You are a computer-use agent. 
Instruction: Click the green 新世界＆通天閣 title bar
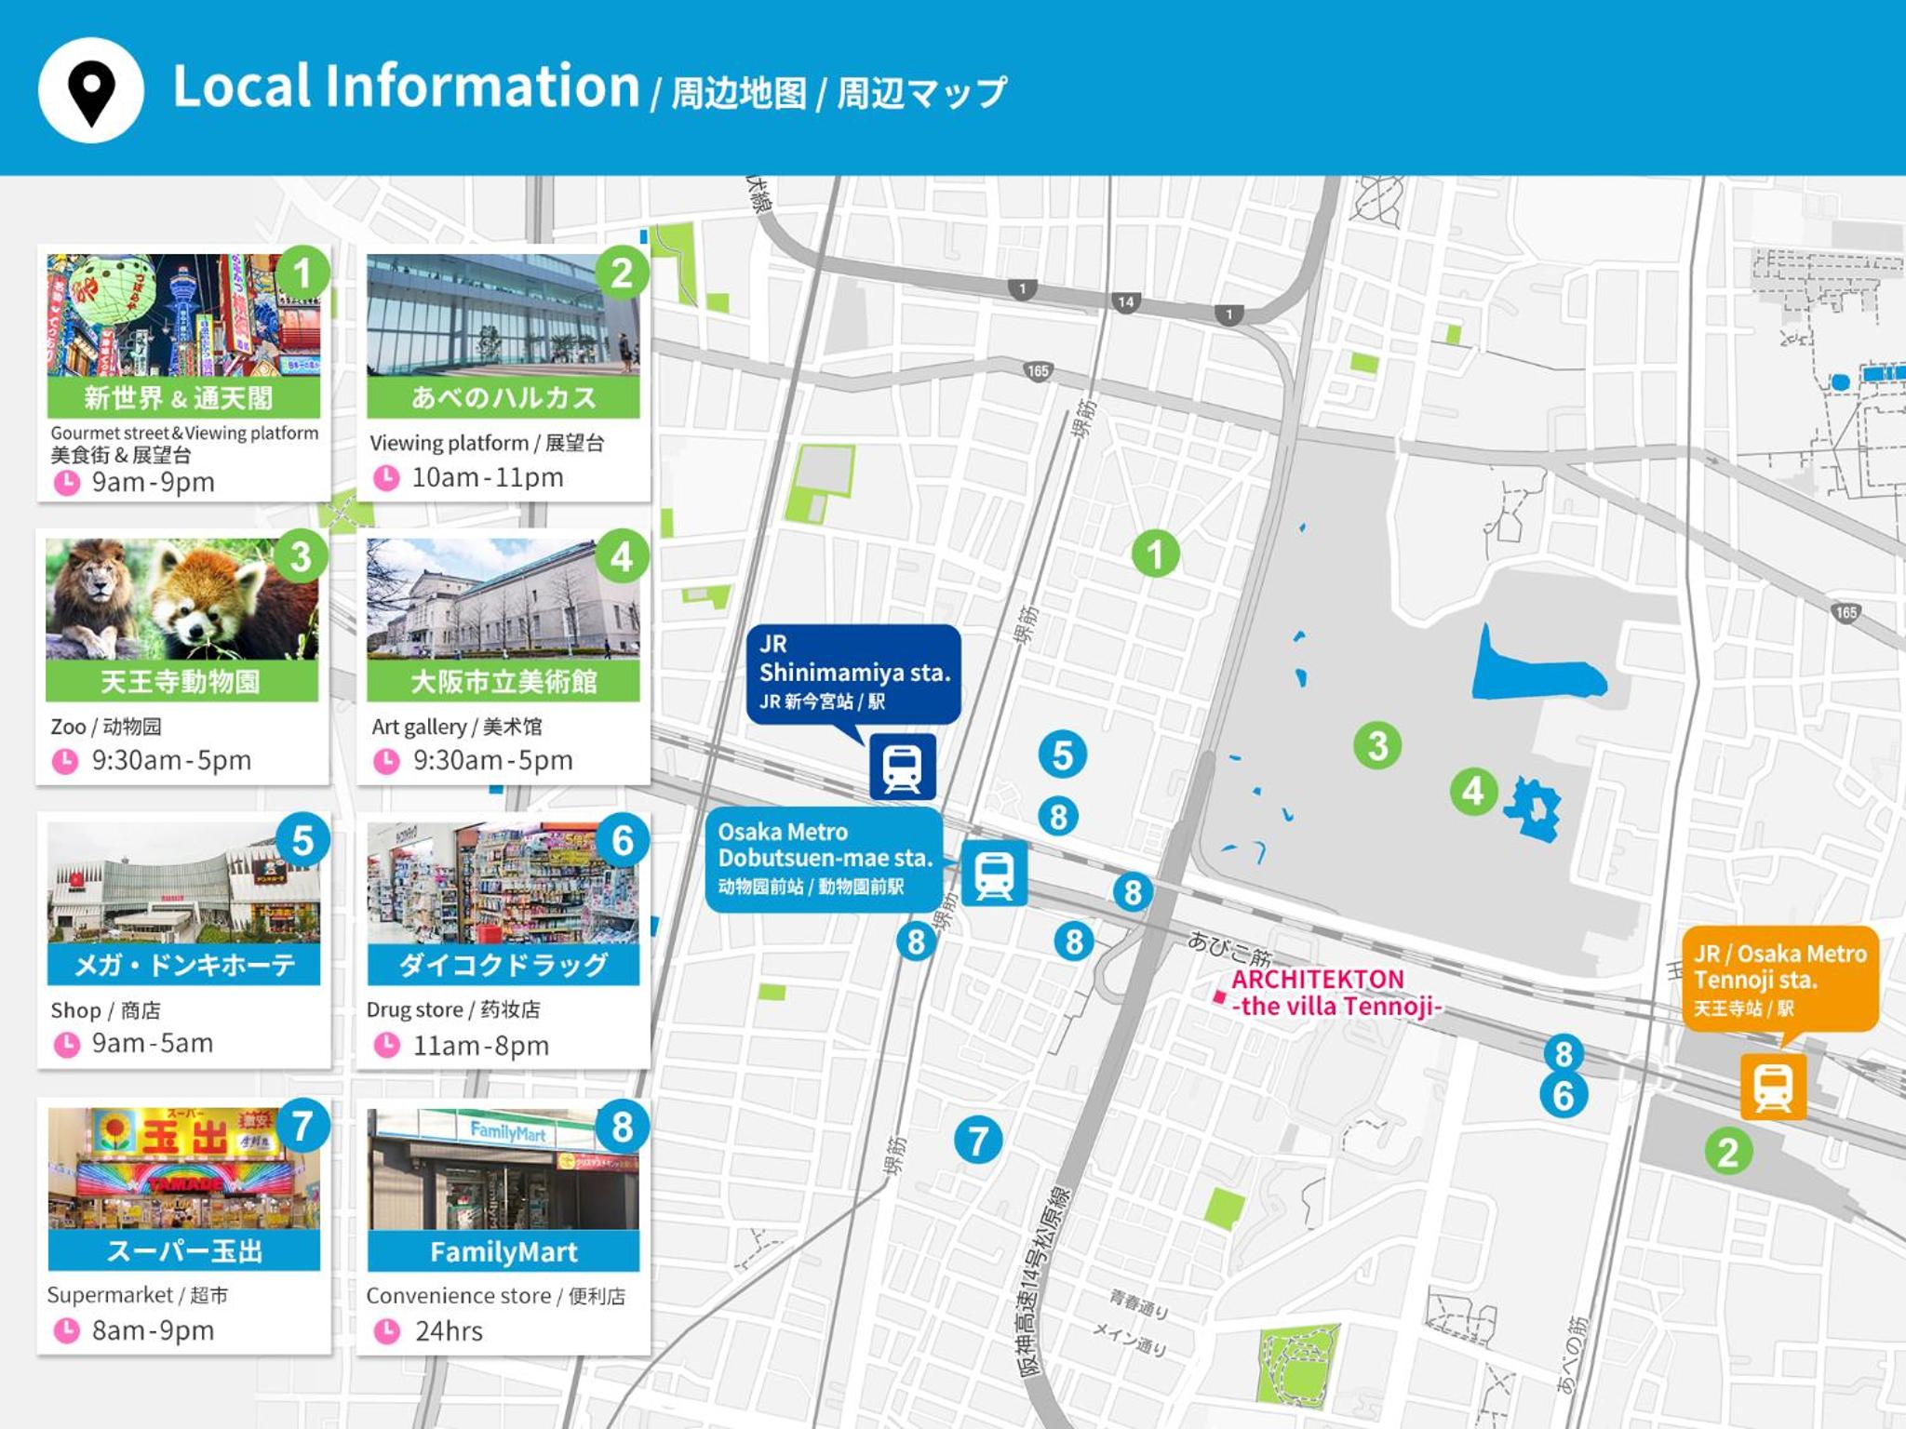[183, 397]
